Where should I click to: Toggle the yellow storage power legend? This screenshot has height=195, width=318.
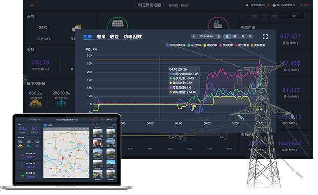coord(210,45)
